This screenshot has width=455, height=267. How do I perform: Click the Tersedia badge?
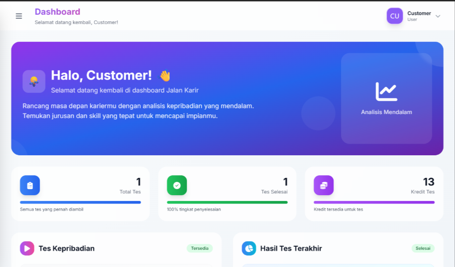pos(200,248)
